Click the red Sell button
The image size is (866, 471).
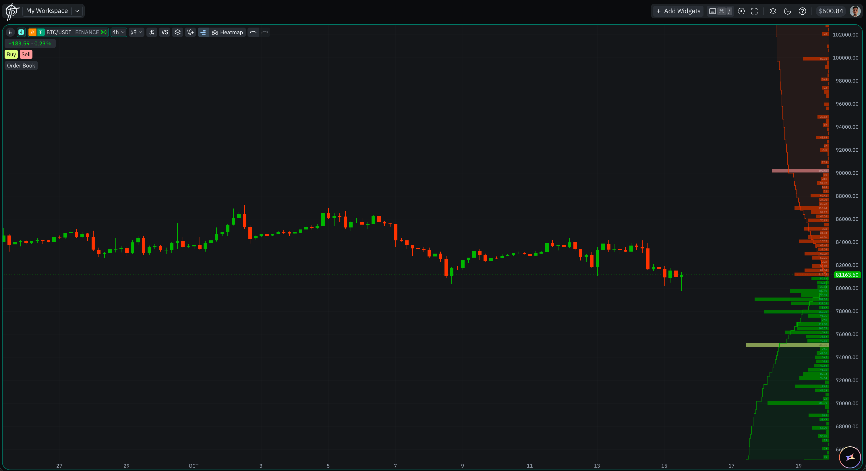pos(26,55)
